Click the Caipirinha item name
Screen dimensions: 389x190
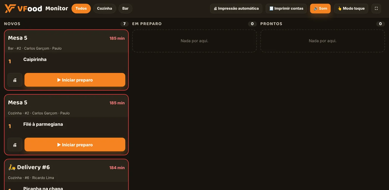pyautogui.click(x=35, y=59)
